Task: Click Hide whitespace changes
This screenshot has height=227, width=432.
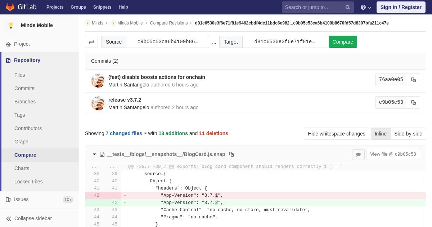Action: point(337,134)
